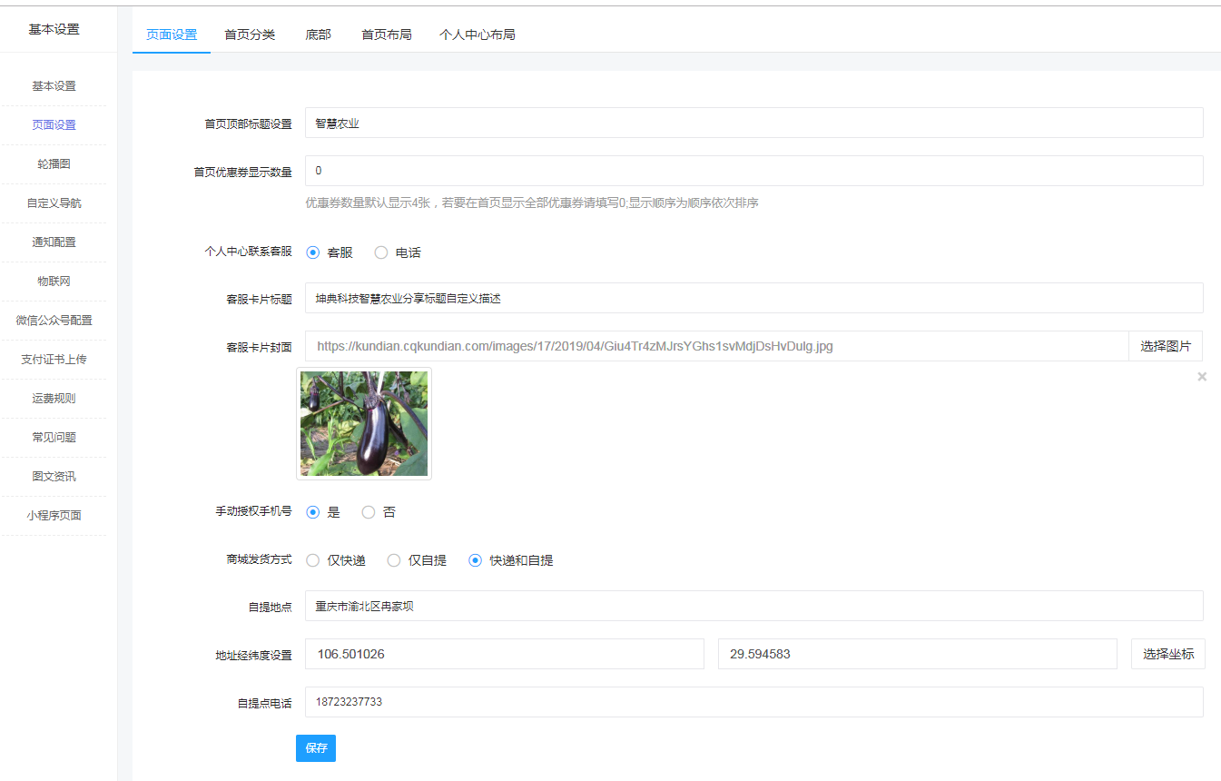Click the 基本设置 sidebar header
Screen dimensions: 1221x781
coord(54,29)
